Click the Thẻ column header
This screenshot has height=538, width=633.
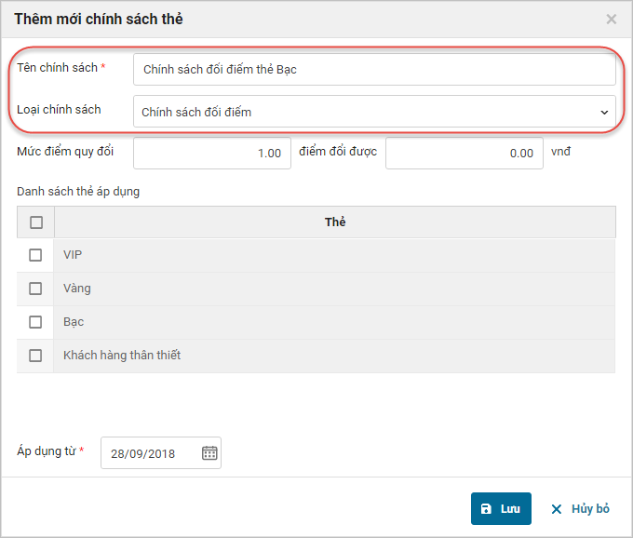pyautogui.click(x=335, y=222)
